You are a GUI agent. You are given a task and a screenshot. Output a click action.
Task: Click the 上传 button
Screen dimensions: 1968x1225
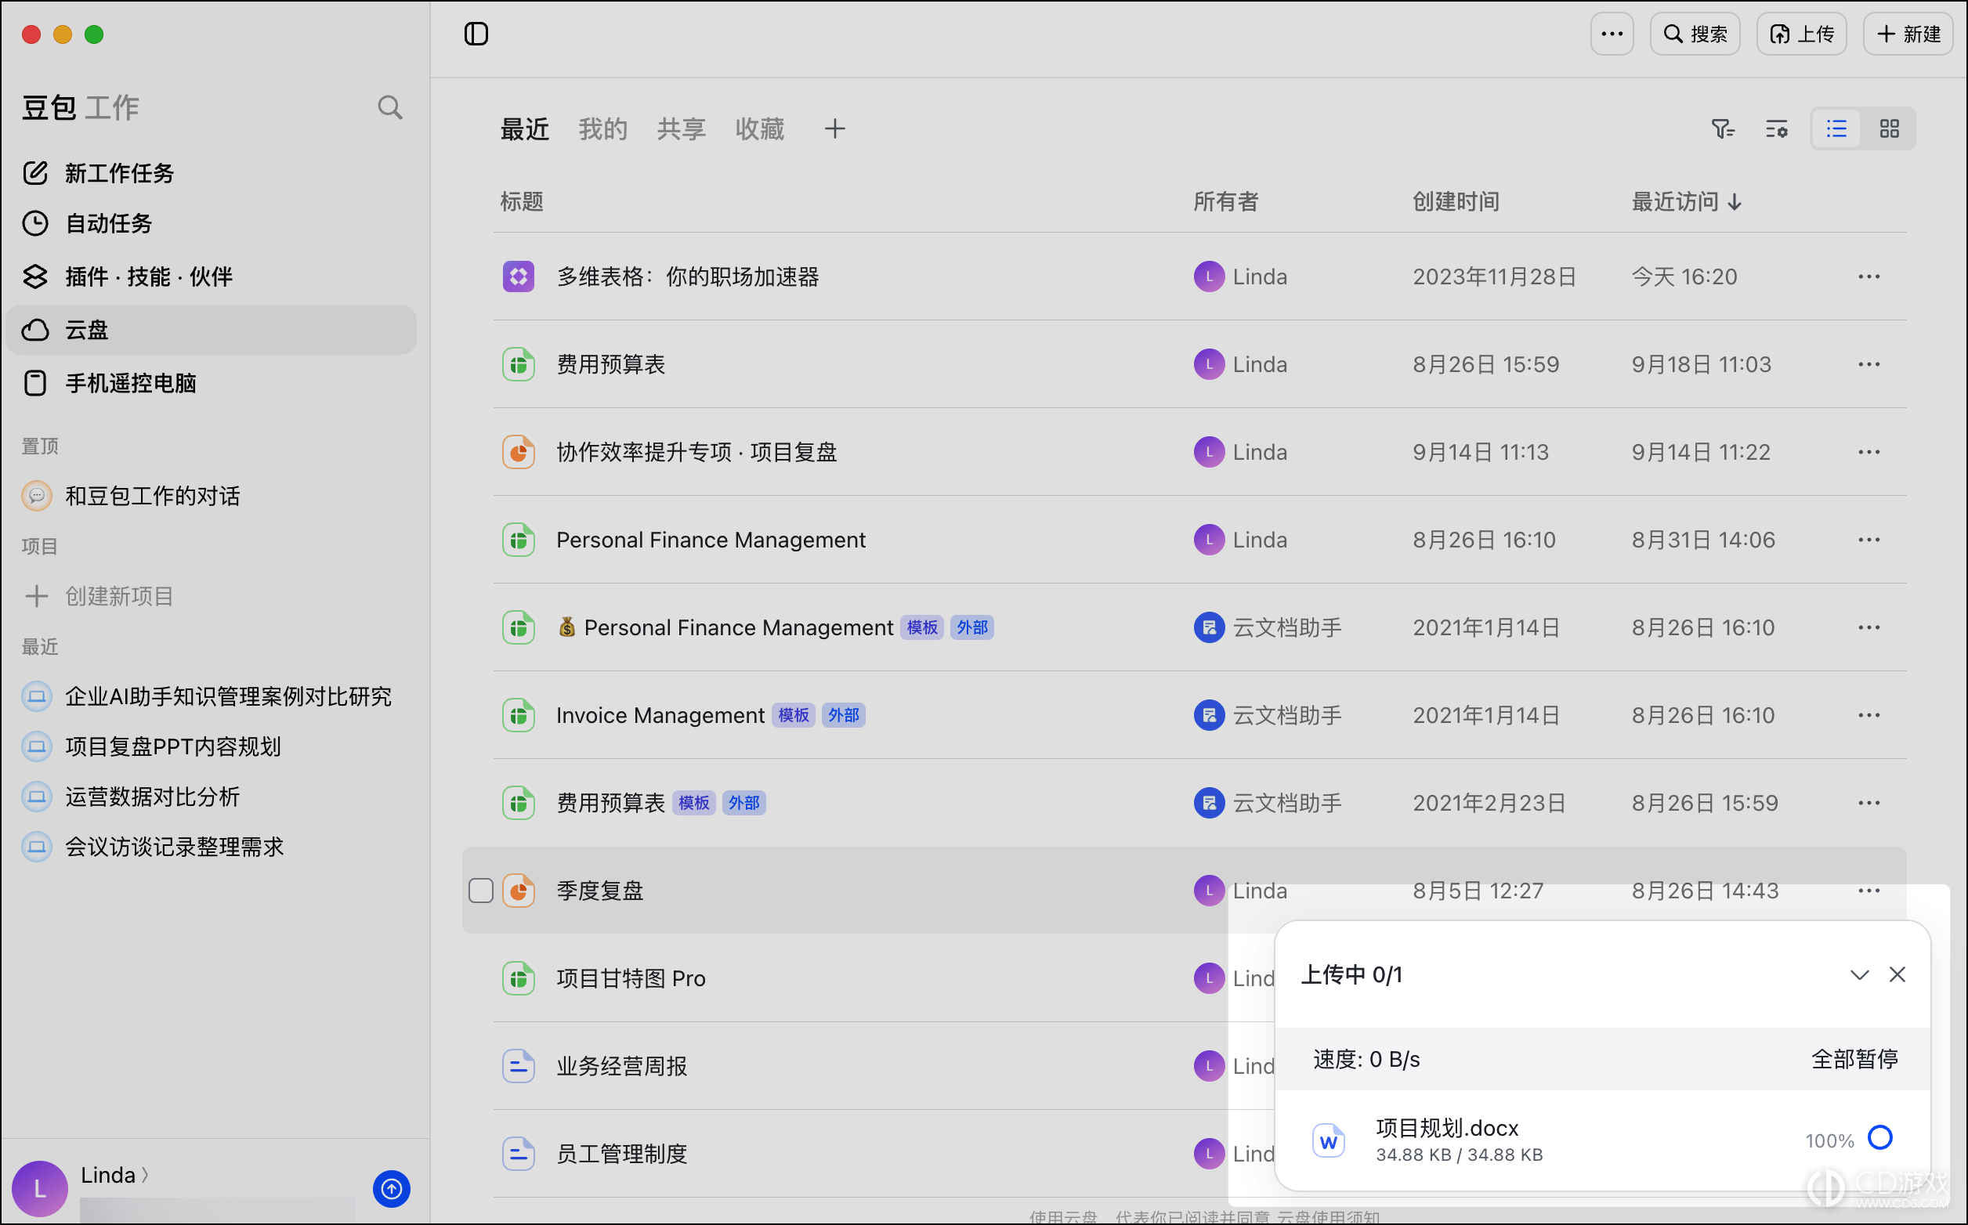click(1800, 34)
